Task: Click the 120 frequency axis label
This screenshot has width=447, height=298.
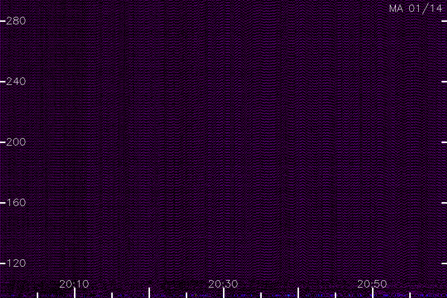Action: tap(16, 263)
